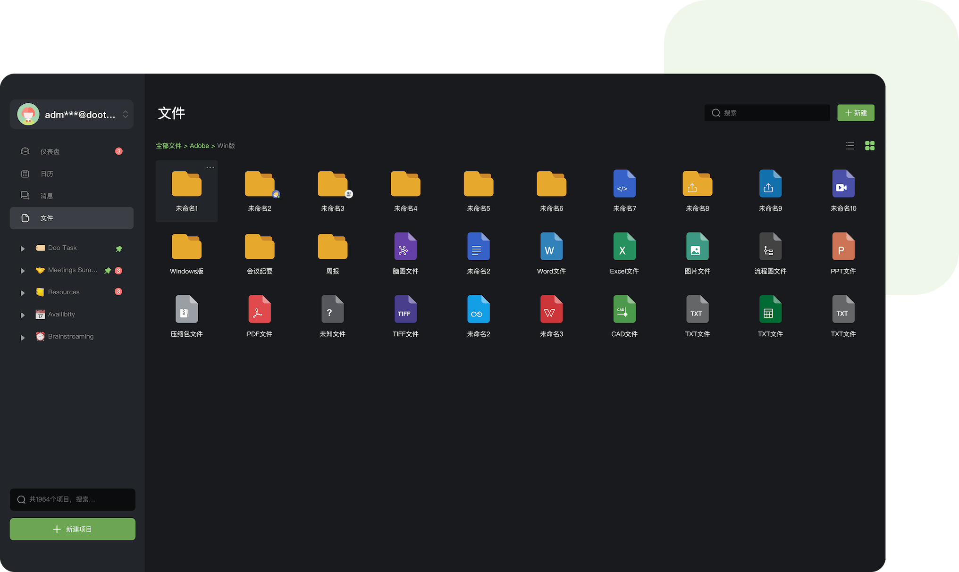Expand the Doo Task project tree

[x=22, y=249]
